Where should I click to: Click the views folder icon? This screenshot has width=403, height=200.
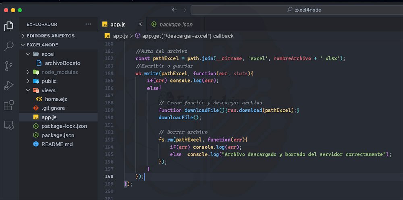pos(36,90)
